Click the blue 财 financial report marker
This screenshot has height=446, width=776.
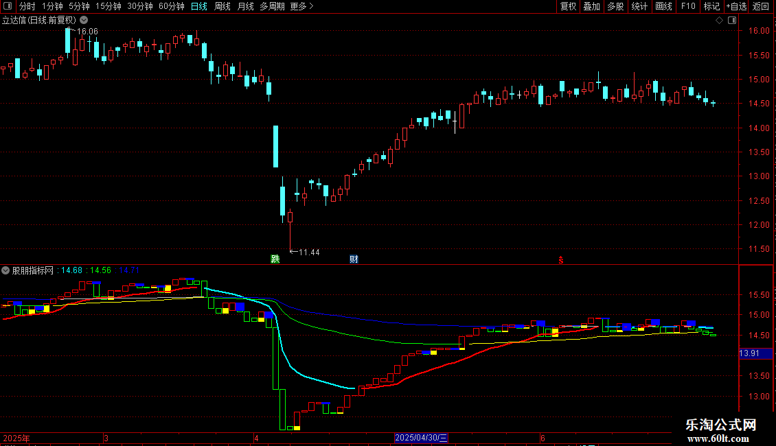coord(354,259)
